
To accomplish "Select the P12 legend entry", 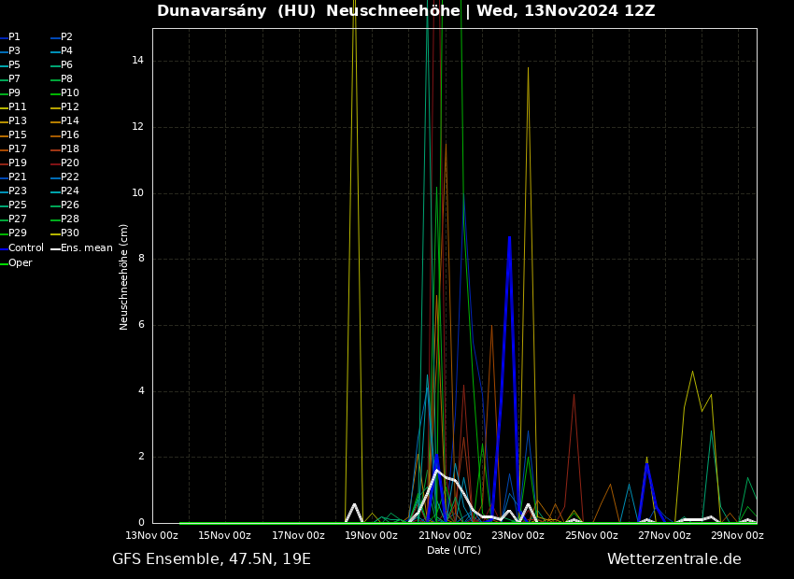I will pos(70,107).
